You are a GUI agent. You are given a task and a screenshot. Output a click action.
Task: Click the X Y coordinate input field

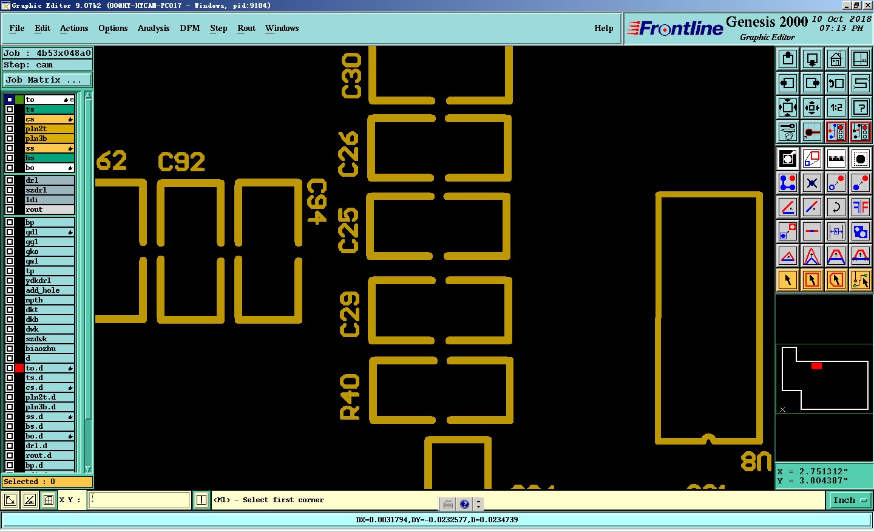pos(140,500)
